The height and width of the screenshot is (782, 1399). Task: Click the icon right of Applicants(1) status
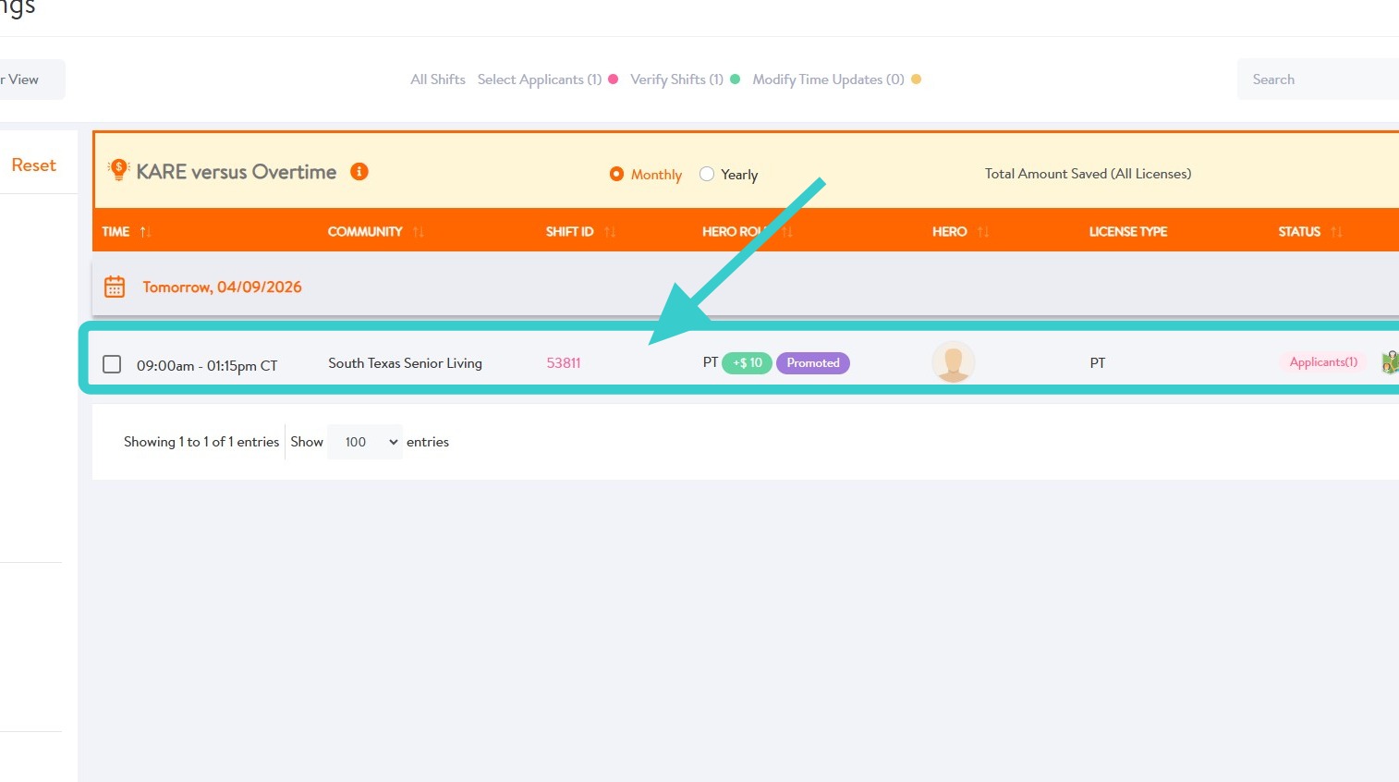(x=1390, y=362)
